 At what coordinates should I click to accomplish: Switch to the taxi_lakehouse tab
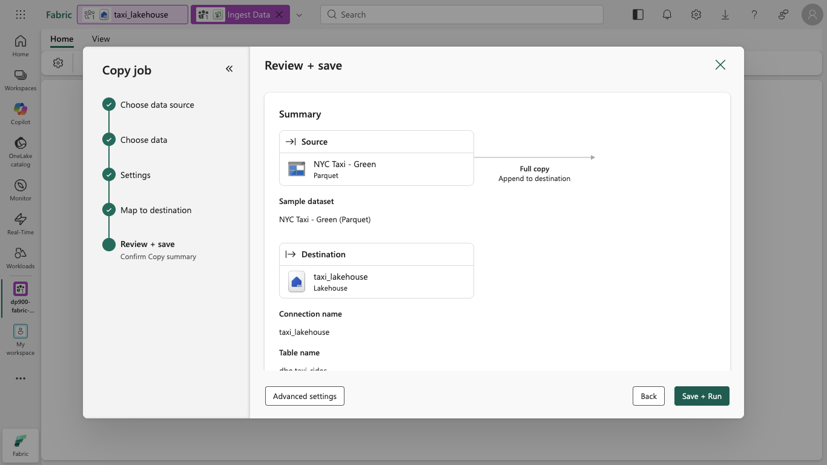tap(133, 15)
